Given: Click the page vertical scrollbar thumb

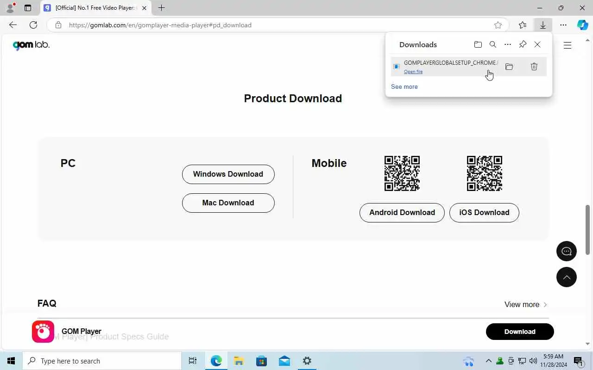Looking at the screenshot, I should [x=588, y=230].
